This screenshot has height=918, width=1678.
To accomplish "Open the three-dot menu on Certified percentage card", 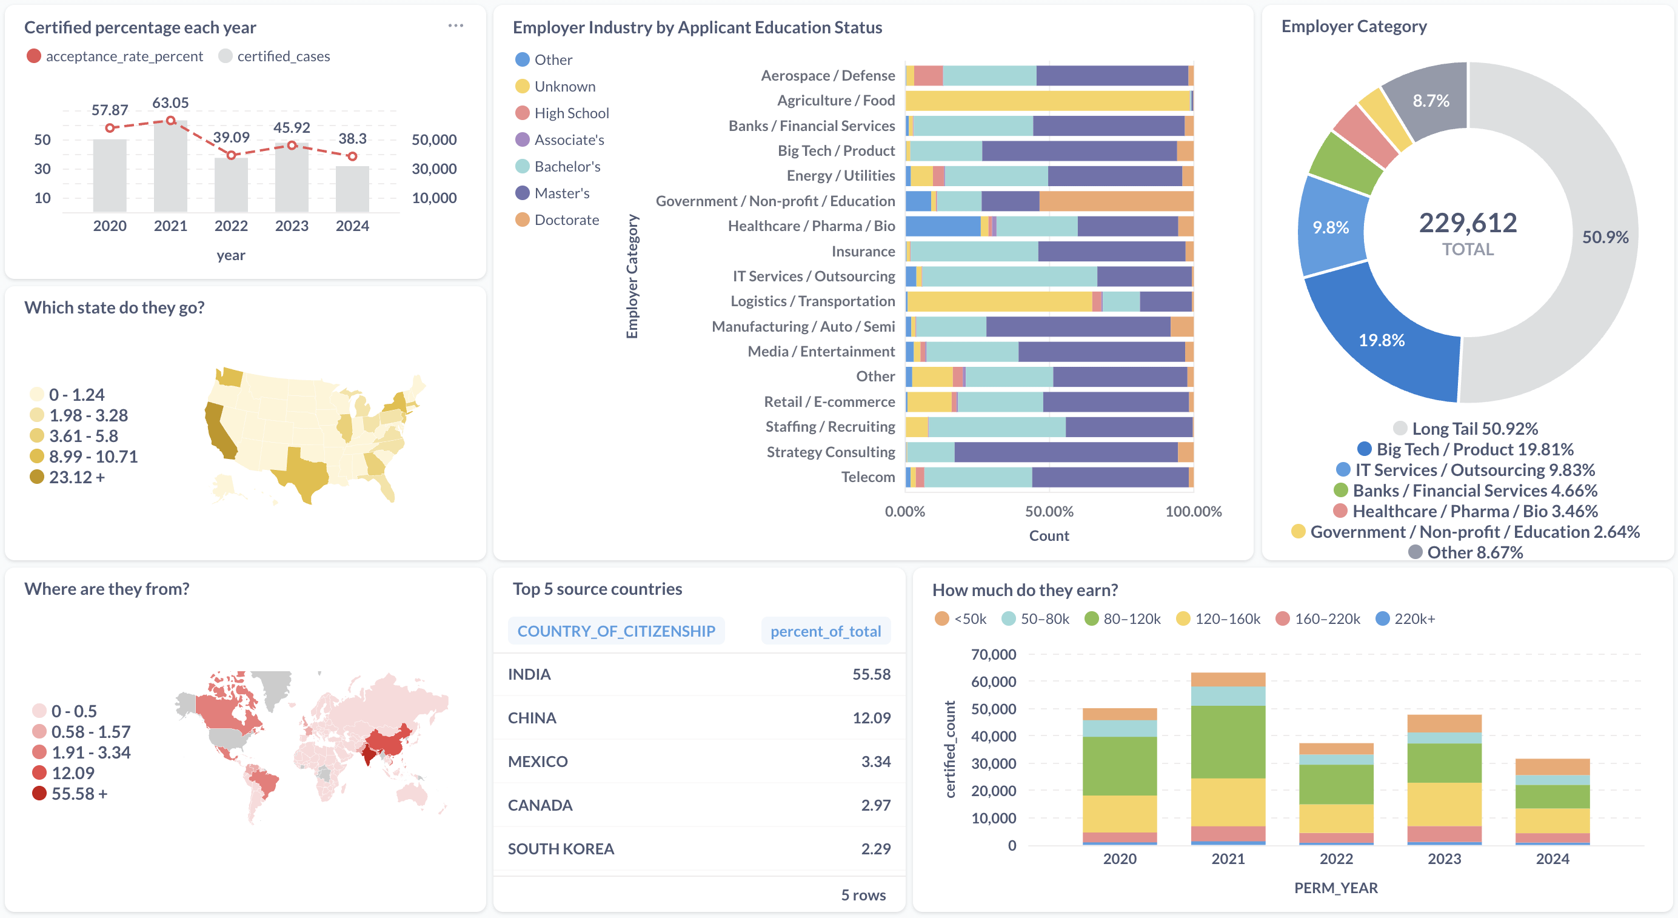I will click(x=455, y=25).
